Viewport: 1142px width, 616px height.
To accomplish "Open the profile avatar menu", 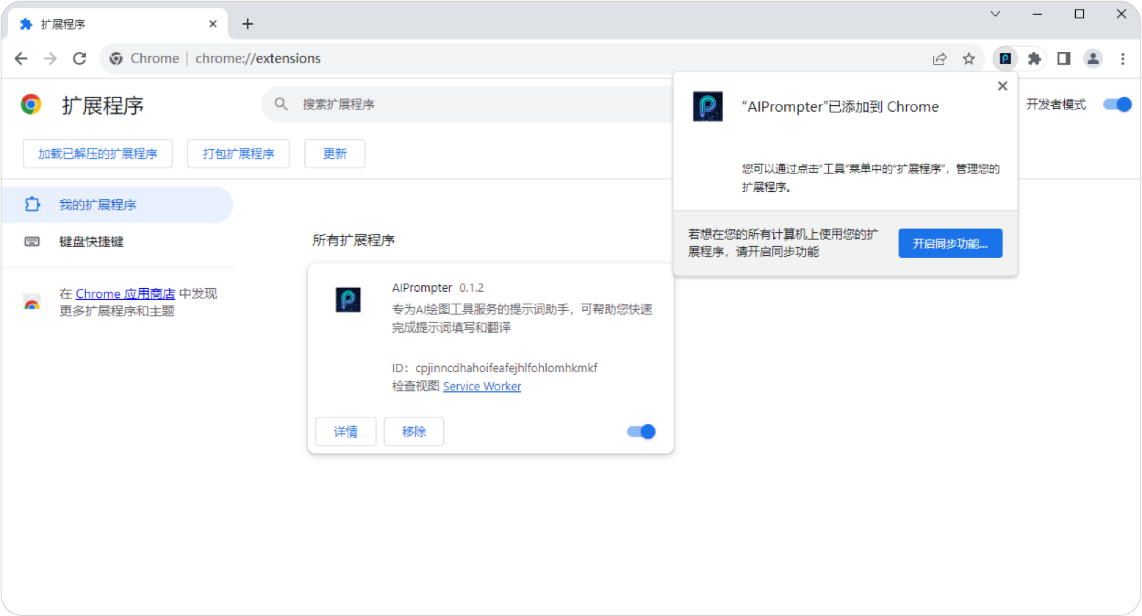I will 1093,59.
